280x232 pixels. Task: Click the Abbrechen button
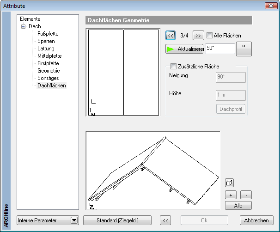click(256, 220)
